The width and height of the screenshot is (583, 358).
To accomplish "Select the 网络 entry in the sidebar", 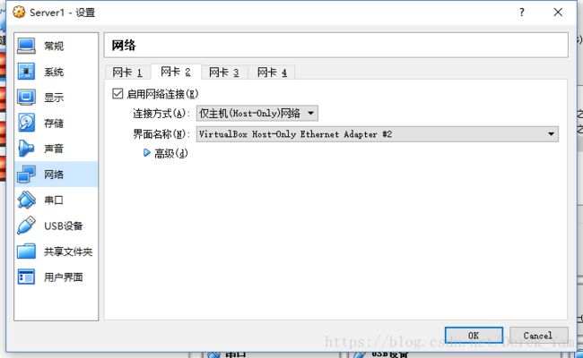I will [57, 174].
